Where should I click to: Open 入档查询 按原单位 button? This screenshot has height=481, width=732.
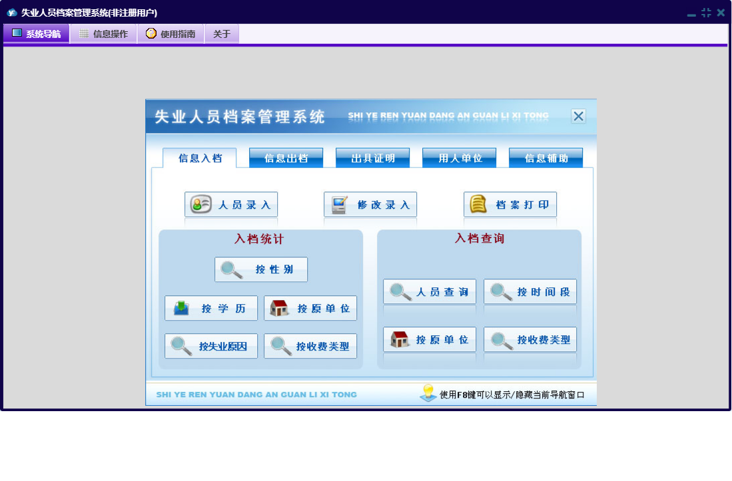pyautogui.click(x=430, y=339)
